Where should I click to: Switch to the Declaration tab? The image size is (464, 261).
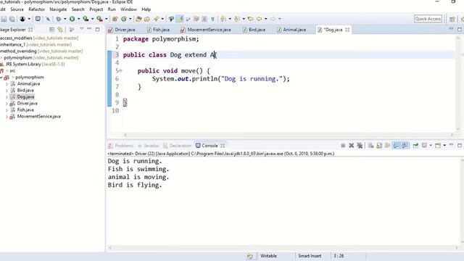pyautogui.click(x=177, y=146)
